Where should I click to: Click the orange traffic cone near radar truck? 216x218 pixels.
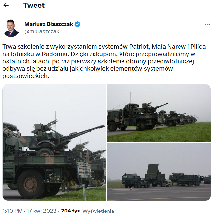point(131,188)
